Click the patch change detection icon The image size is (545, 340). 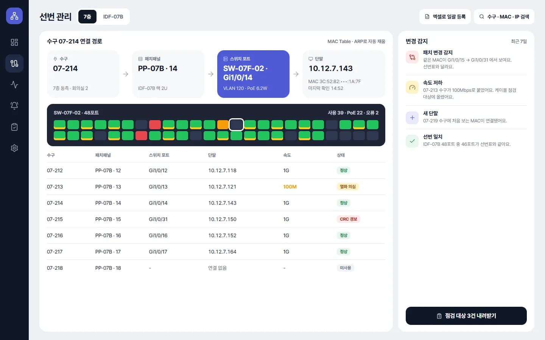tap(412, 57)
